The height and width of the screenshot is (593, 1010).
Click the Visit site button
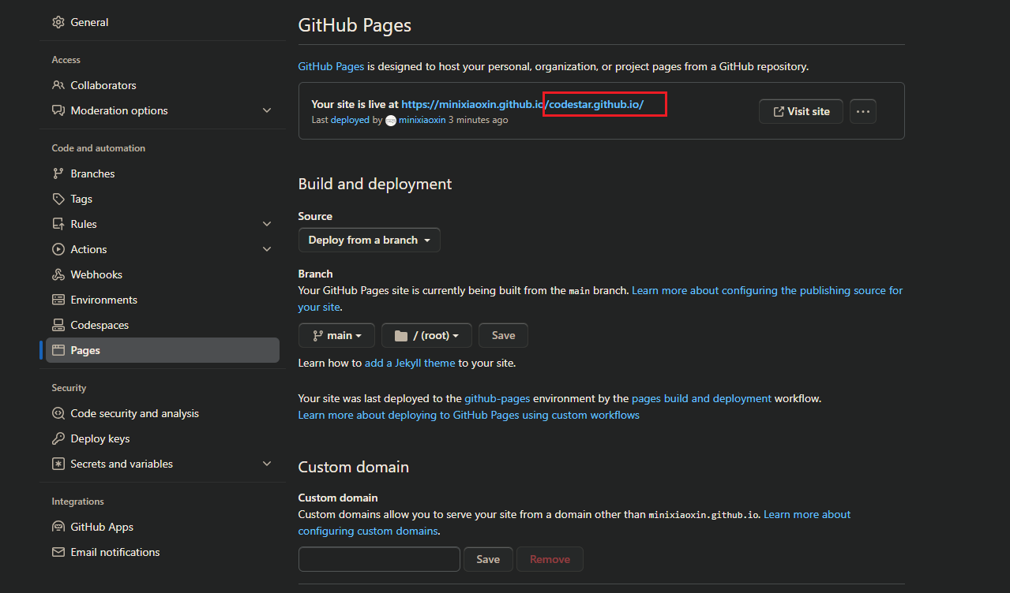pyautogui.click(x=801, y=111)
